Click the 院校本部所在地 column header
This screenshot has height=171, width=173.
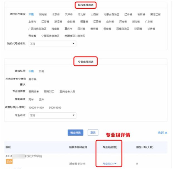(78, 147)
